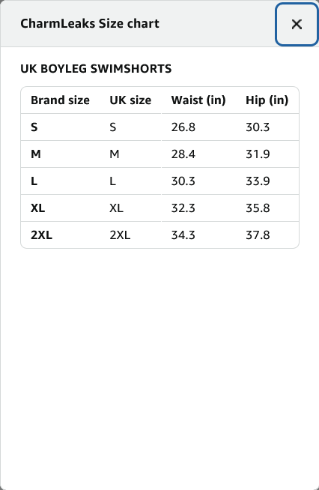This screenshot has height=490, width=319.
Task: Click the 26.8 waist measurement
Action: 183,127
